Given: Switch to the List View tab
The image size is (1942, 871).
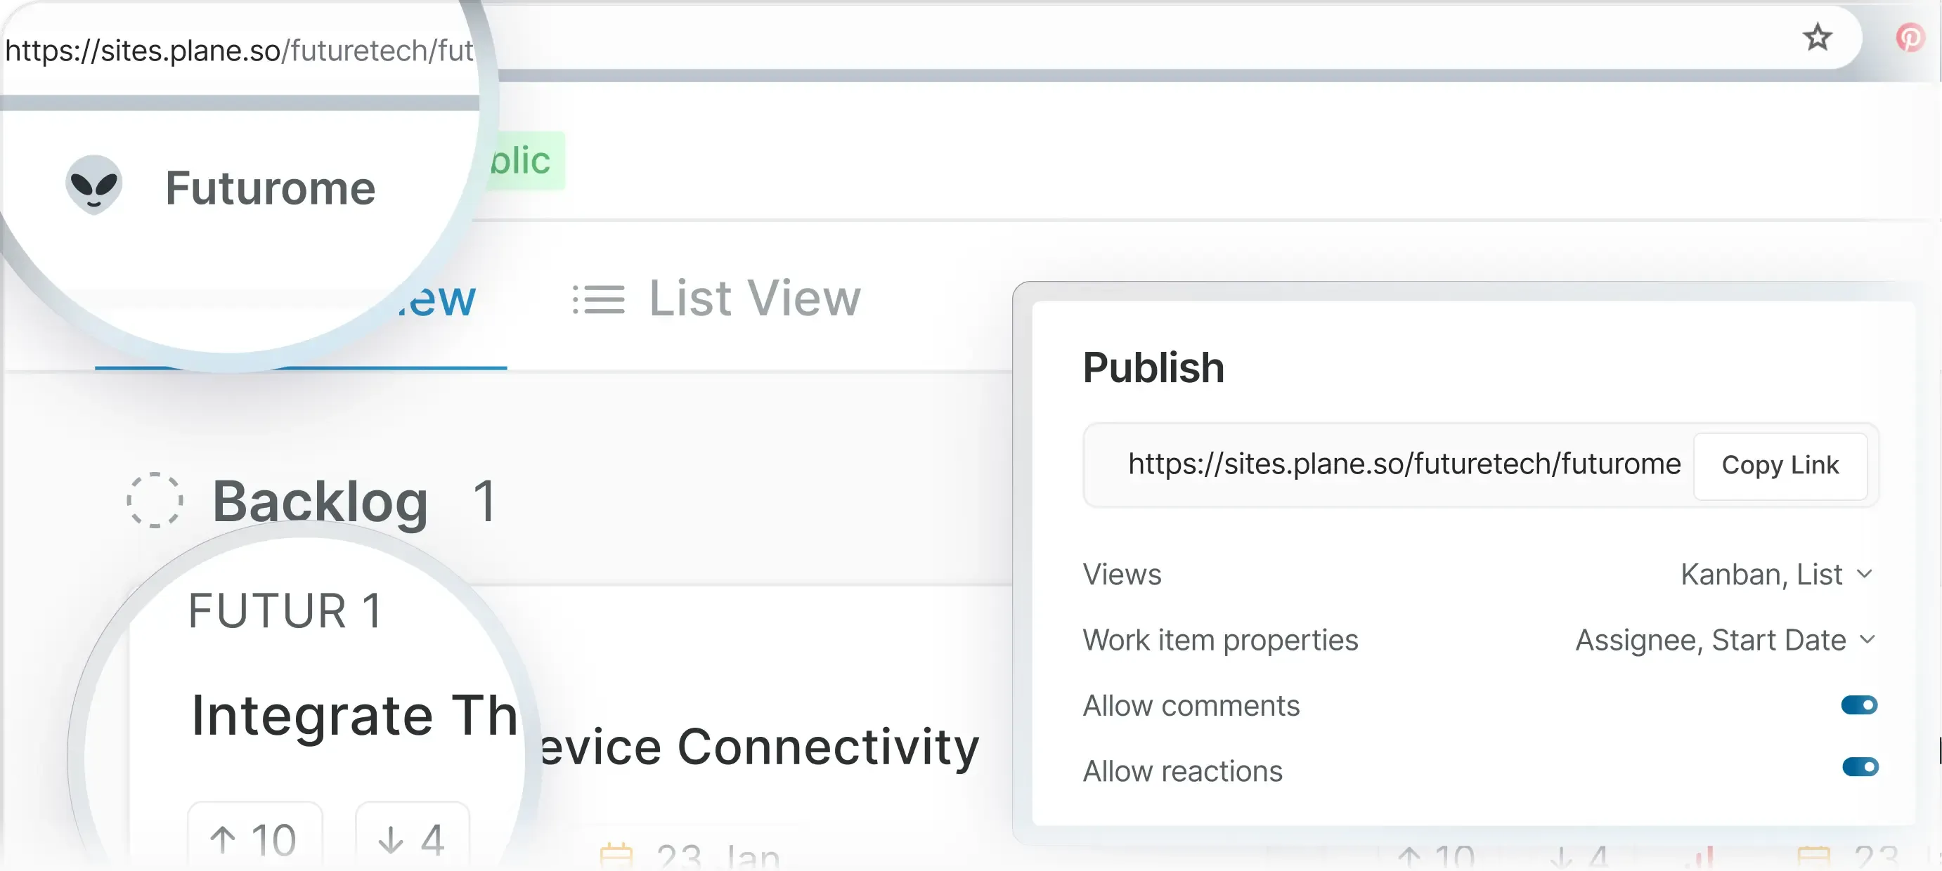Looking at the screenshot, I should coord(753,299).
